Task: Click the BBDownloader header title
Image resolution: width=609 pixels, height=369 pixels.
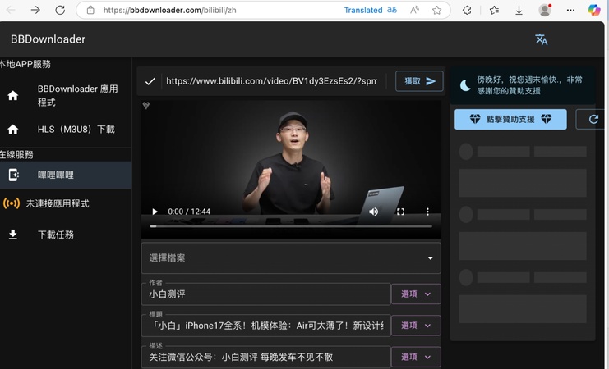Action: (48, 39)
